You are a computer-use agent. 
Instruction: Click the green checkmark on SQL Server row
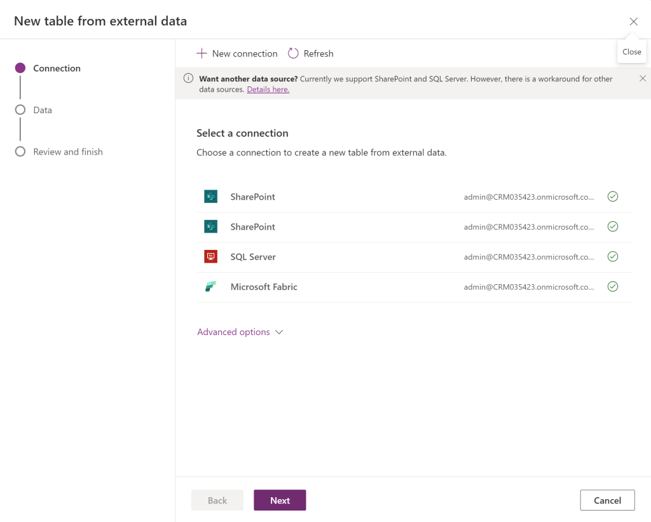[x=613, y=257]
